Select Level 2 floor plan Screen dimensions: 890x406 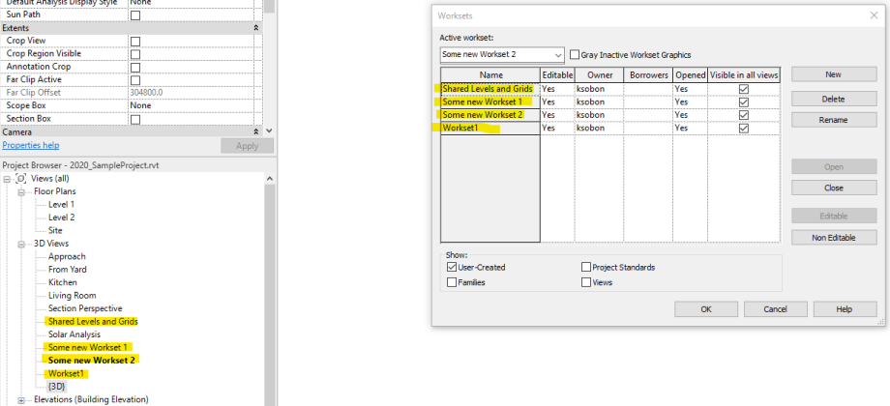61,217
